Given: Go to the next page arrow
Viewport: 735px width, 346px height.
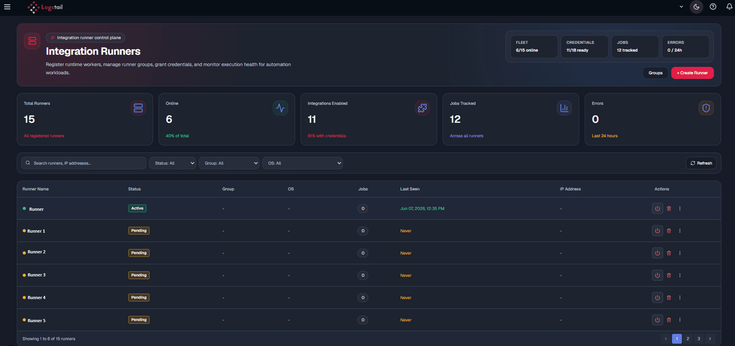Looking at the screenshot, I should coord(710,339).
